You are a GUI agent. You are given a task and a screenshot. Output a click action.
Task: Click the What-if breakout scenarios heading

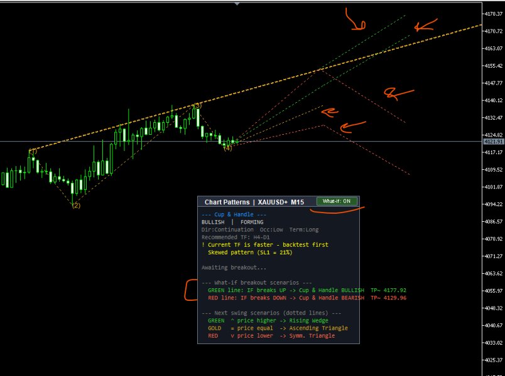tap(257, 283)
